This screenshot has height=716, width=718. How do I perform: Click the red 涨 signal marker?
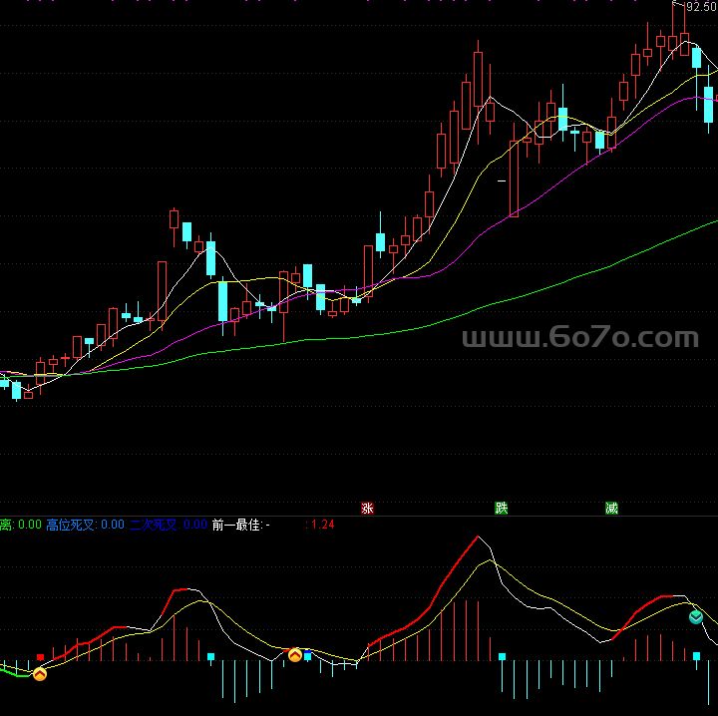coord(368,509)
